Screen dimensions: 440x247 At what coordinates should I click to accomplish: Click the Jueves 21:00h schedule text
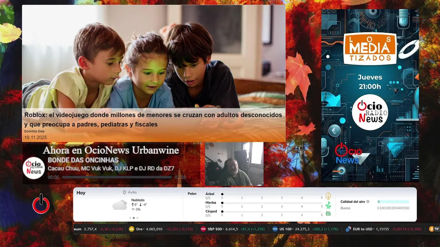[370, 82]
